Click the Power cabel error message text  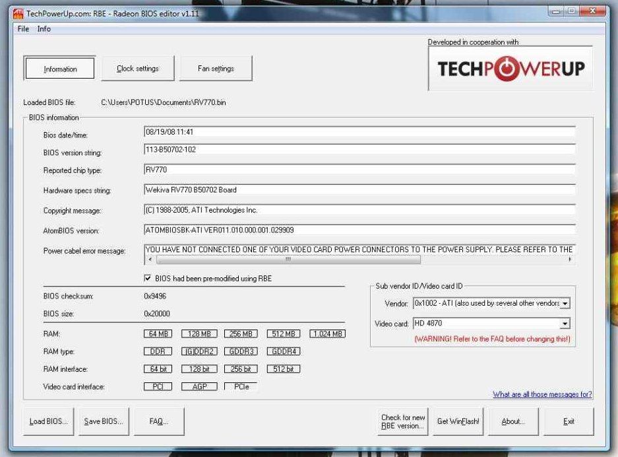click(359, 250)
